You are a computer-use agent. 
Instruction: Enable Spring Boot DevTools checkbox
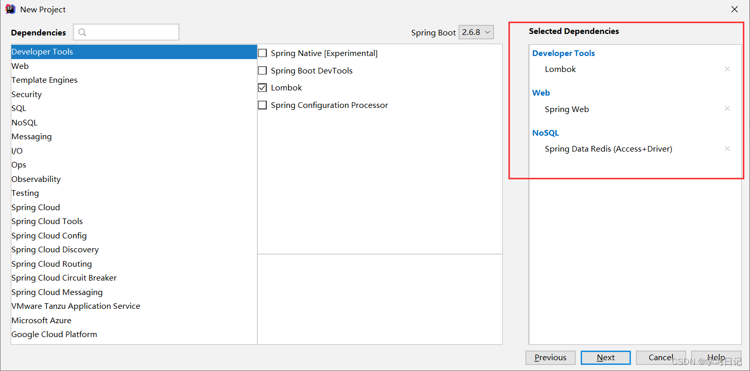[263, 70]
